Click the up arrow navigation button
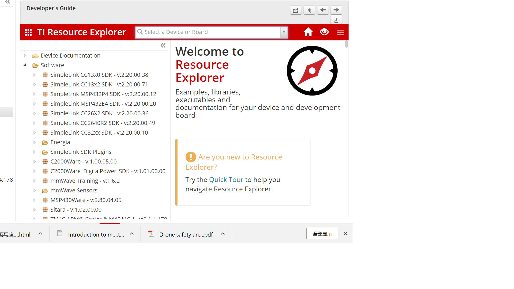Screen dimensions: 514x289 click(x=309, y=10)
